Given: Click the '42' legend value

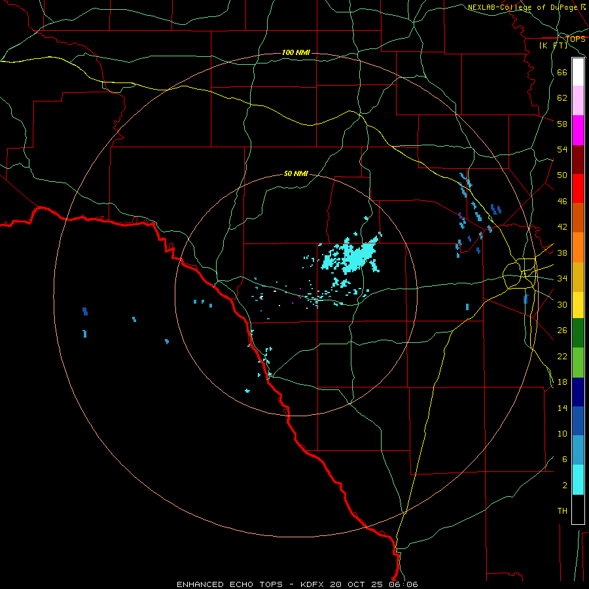Looking at the screenshot, I should [x=562, y=227].
